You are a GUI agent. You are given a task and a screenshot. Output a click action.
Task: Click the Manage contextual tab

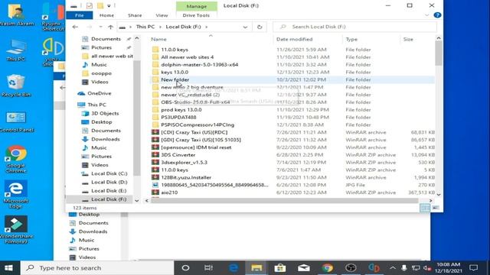coord(197,6)
